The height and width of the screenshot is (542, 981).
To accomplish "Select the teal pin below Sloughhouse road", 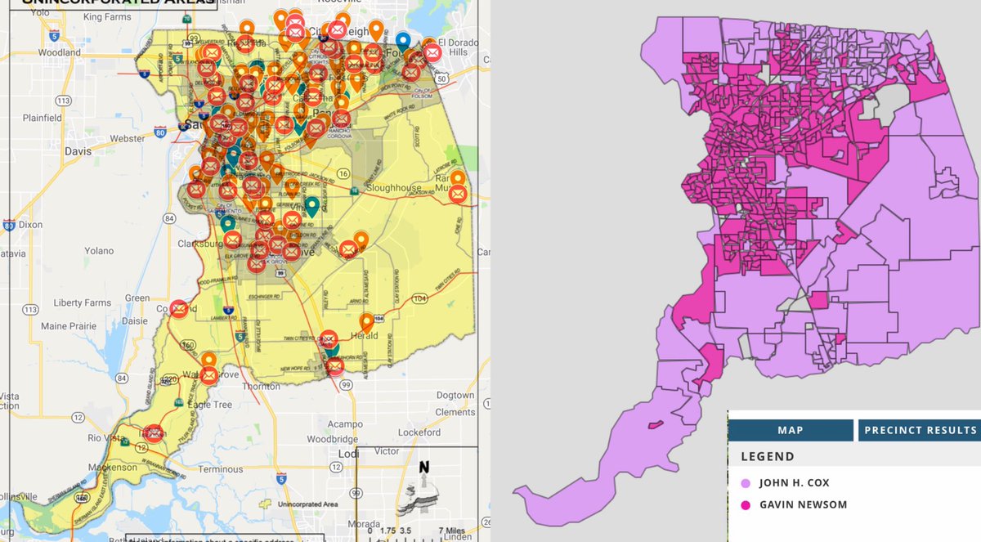I will (x=311, y=204).
